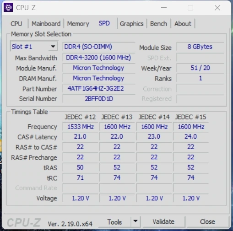Switch to the CPU tab
233x231 pixels.
(x=16, y=24)
